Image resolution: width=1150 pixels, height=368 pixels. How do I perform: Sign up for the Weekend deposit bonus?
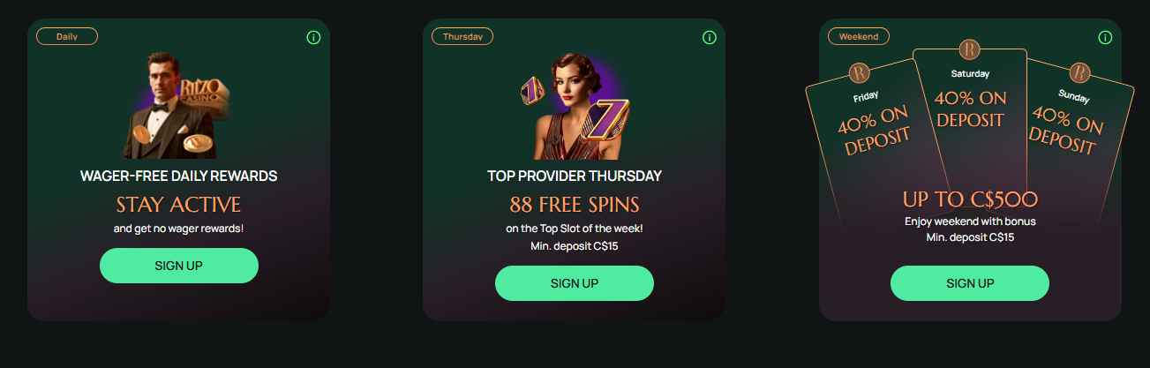click(970, 283)
